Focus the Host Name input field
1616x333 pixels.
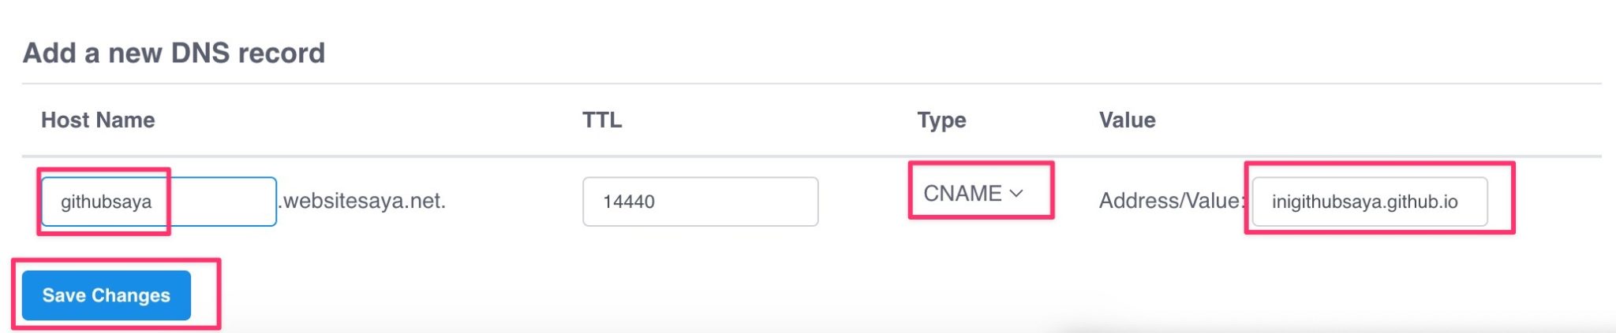pos(158,202)
